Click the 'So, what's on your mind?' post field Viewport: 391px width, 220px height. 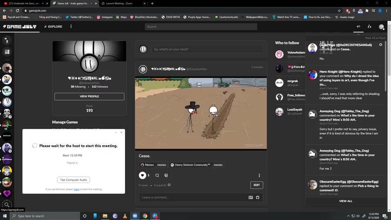click(x=207, y=49)
